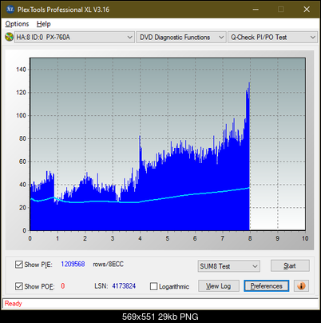This screenshot has height=323, width=321.
Task: Open the DVD Diagnostic Functions dropdown
Action: tap(181, 37)
